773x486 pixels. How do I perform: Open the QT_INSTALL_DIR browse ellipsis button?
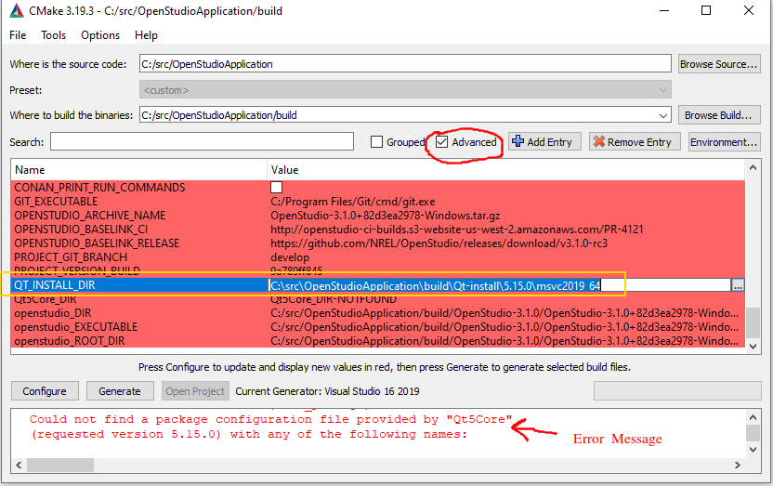click(738, 285)
